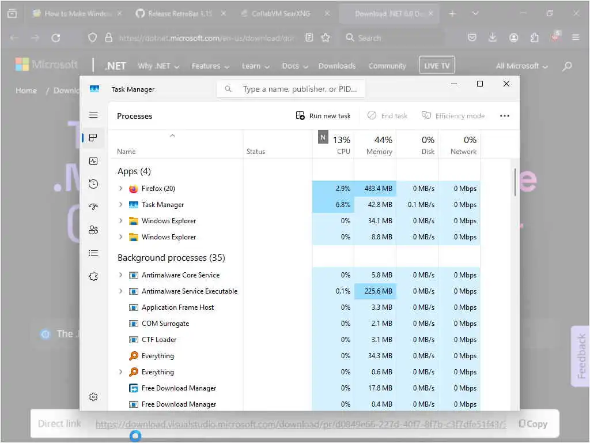
Task: Open Performance page in Task Manager sidebar
Action: pos(93,161)
